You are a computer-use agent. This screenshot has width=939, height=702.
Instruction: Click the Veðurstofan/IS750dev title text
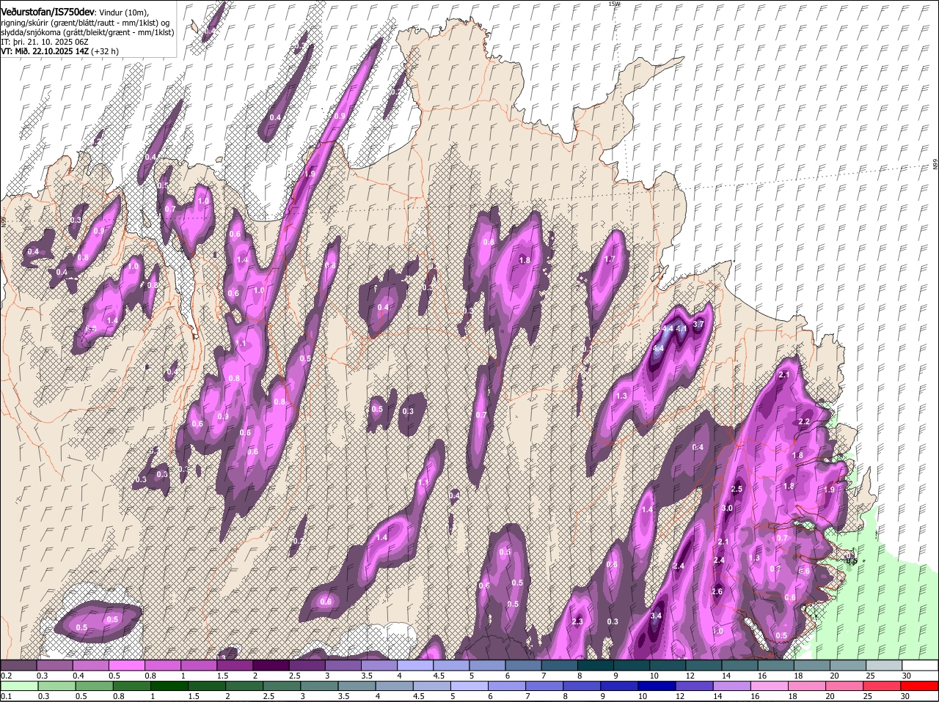(48, 12)
